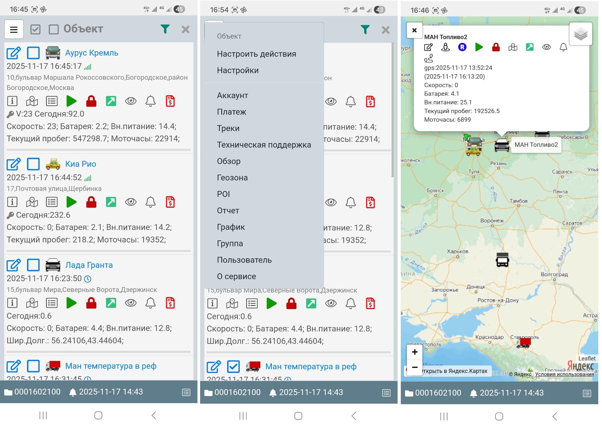
Task: Click the green filter funnel icon
Action: click(x=165, y=29)
